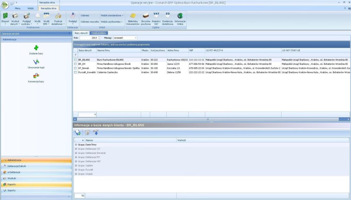This screenshot has width=351, height=200.
Task: Click Utworzenie kopii icon
Action: (x=36, y=62)
